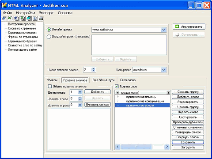The width and height of the screenshot is (212, 159).
Task: Decrease Число потоков поиска value
Action: click(x=93, y=71)
